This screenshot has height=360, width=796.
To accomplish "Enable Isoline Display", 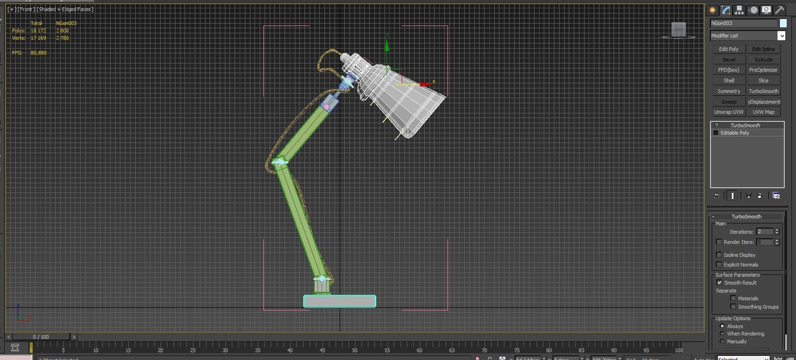I will (719, 255).
